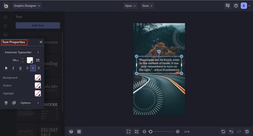This screenshot has width=253, height=136.
Task: Click the user avatar E
Action: click(x=244, y=6)
